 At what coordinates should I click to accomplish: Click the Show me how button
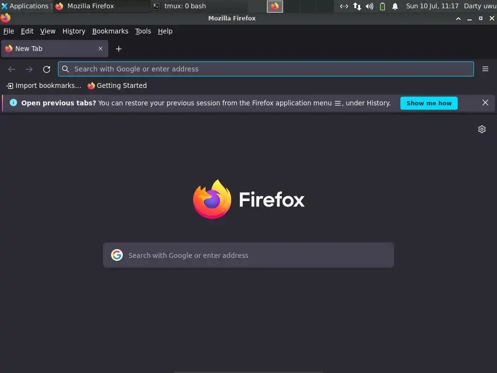(x=429, y=103)
